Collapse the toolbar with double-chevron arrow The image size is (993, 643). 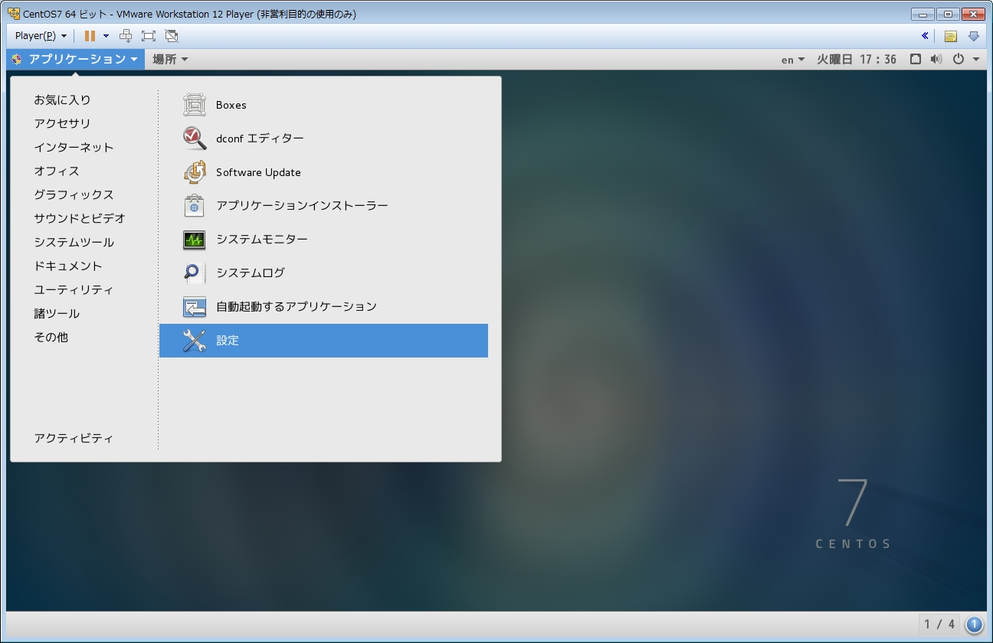click(x=925, y=36)
